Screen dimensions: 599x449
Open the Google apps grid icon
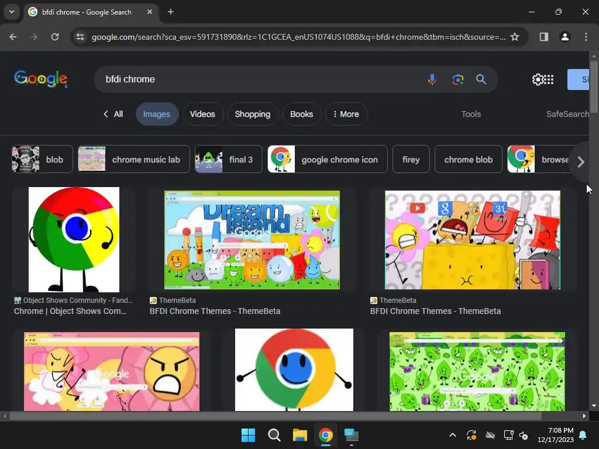(549, 80)
